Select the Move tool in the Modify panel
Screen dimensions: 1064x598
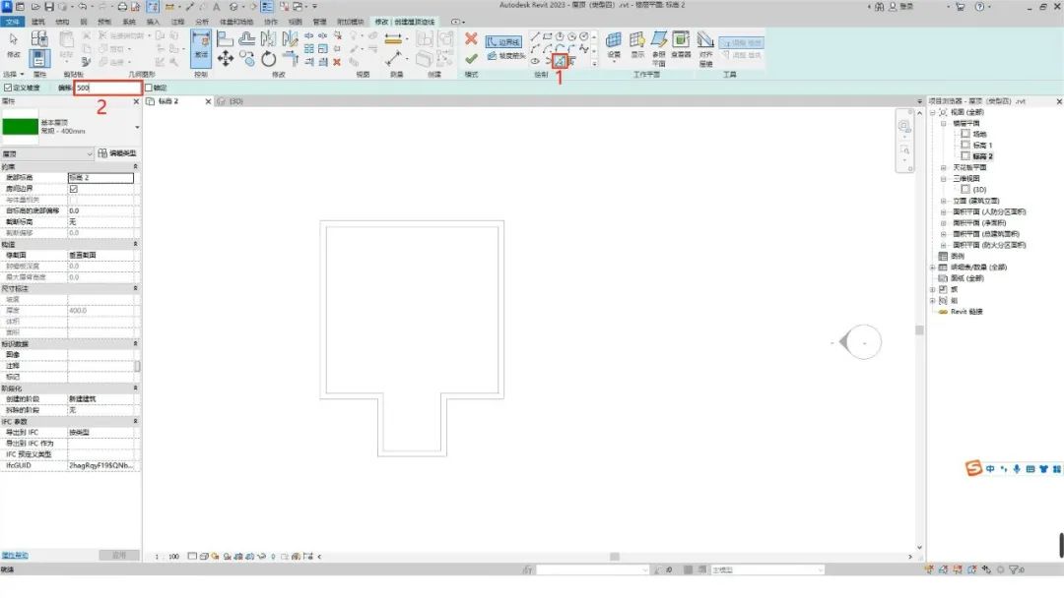[226, 59]
